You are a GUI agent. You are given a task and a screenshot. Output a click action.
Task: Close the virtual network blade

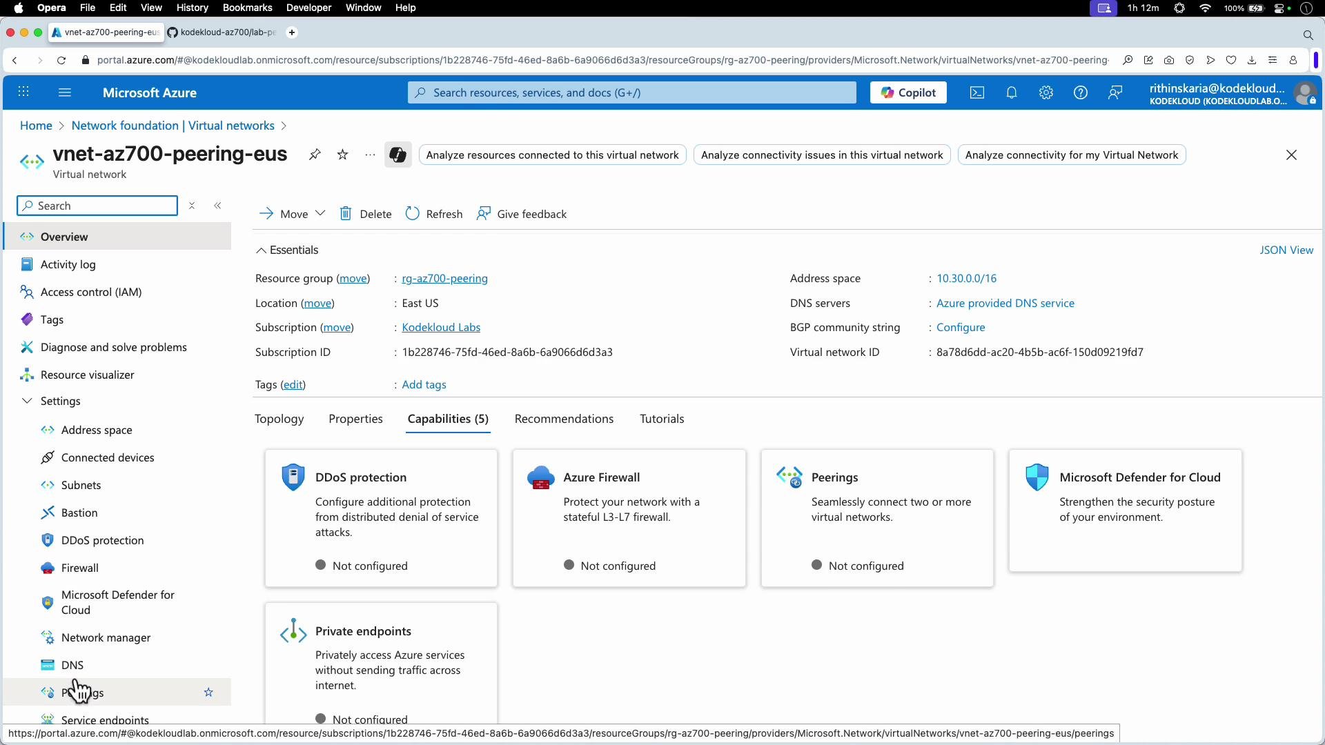1292,155
